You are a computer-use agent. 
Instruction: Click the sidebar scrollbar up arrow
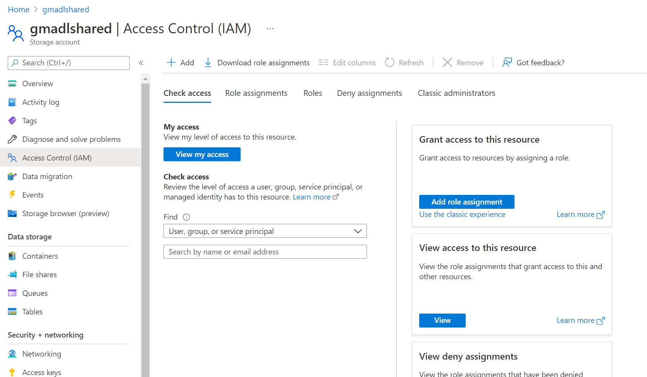[x=145, y=79]
